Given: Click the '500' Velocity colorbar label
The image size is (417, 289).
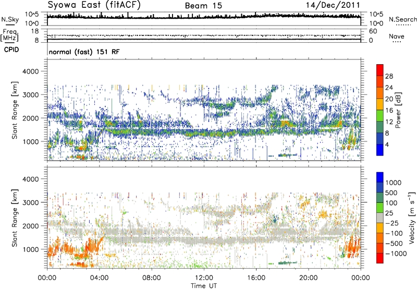Looking at the screenshot, I should (393, 192).
